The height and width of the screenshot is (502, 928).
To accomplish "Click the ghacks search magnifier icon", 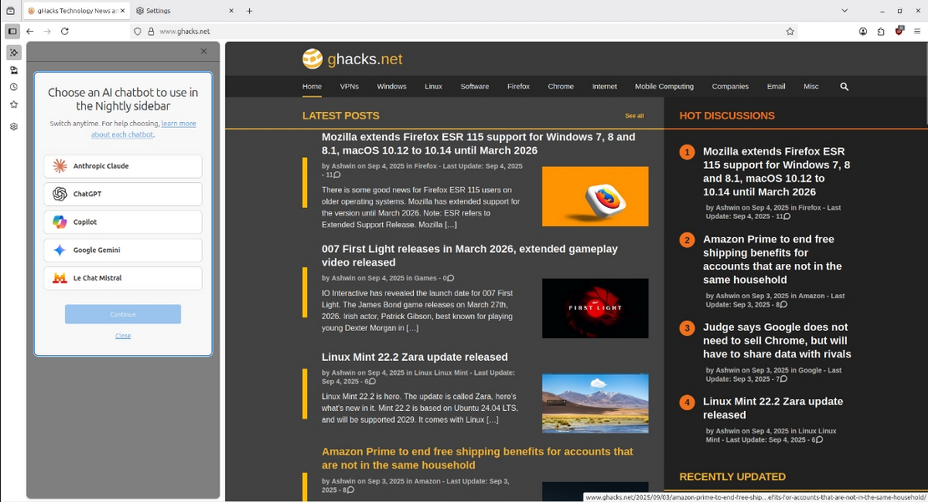I will [x=844, y=86].
